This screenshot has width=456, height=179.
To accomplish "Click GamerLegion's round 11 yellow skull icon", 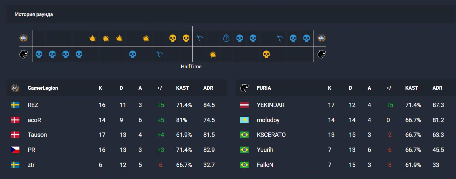I will click(x=173, y=38).
